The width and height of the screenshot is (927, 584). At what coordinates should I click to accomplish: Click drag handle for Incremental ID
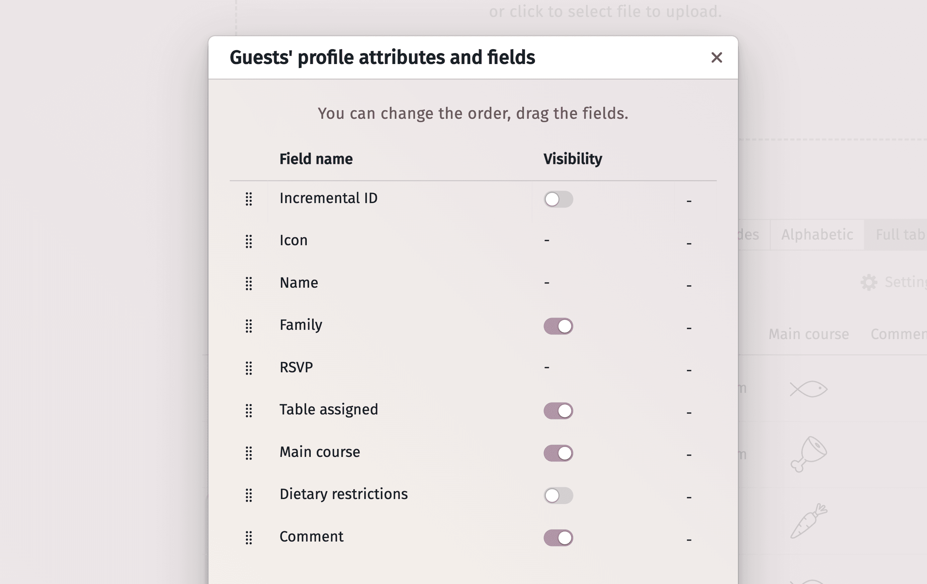click(x=249, y=199)
